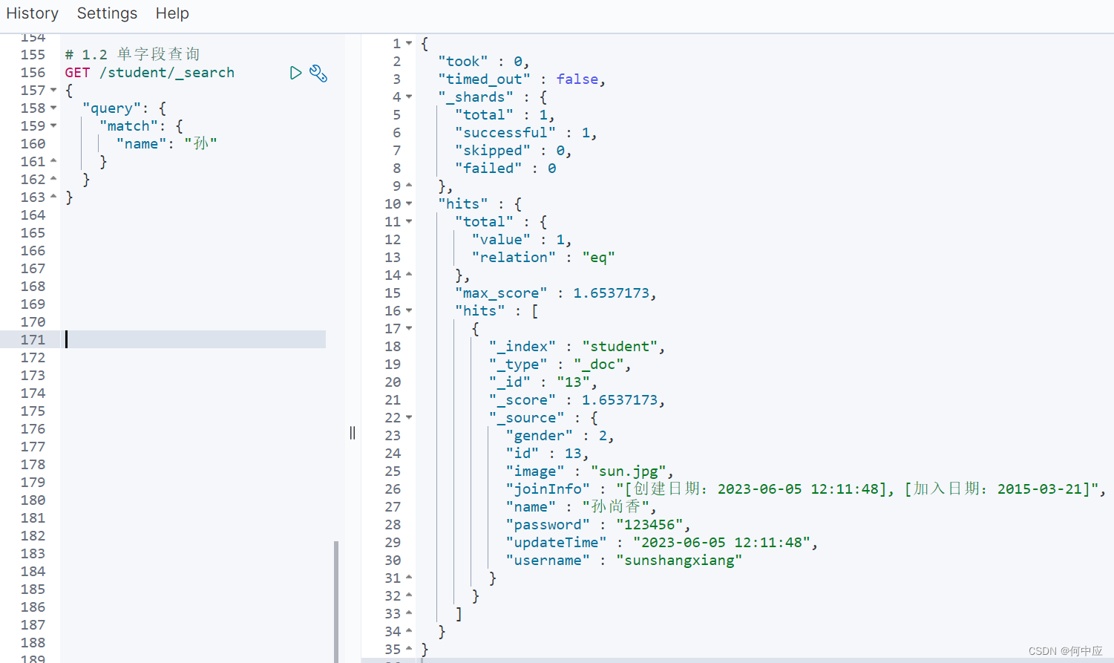Click the max_score value 1.6537173
The image size is (1114, 663).
(x=611, y=293)
